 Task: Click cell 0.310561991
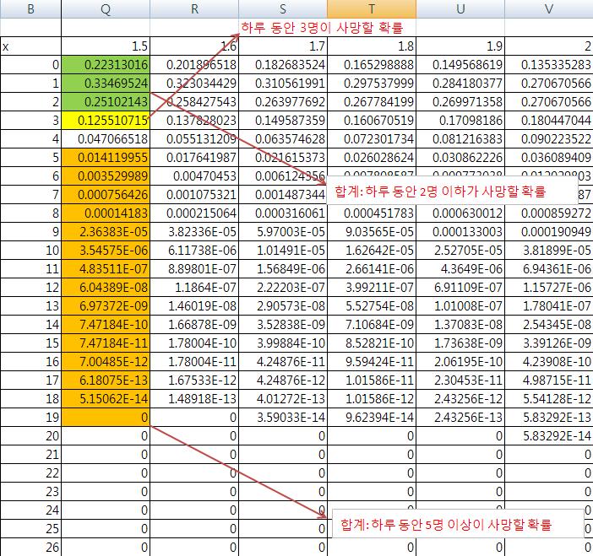[283, 83]
